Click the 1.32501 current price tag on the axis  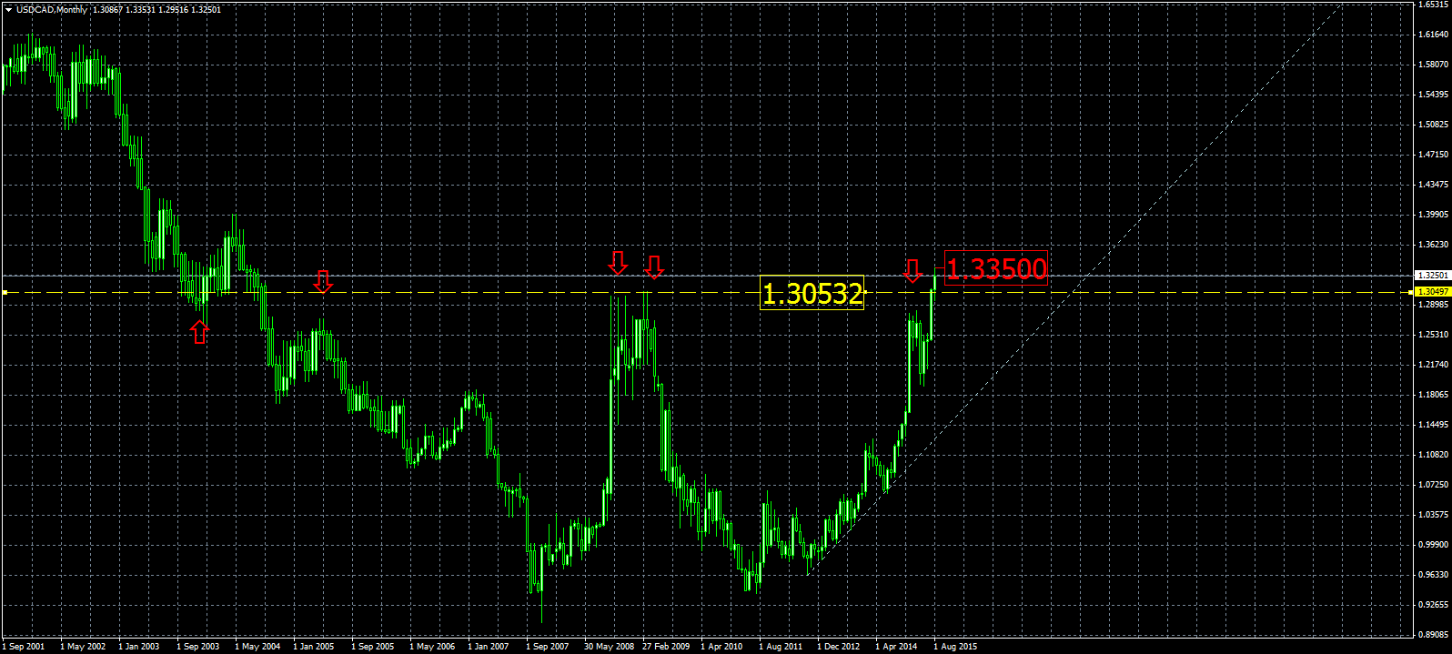tap(1430, 275)
